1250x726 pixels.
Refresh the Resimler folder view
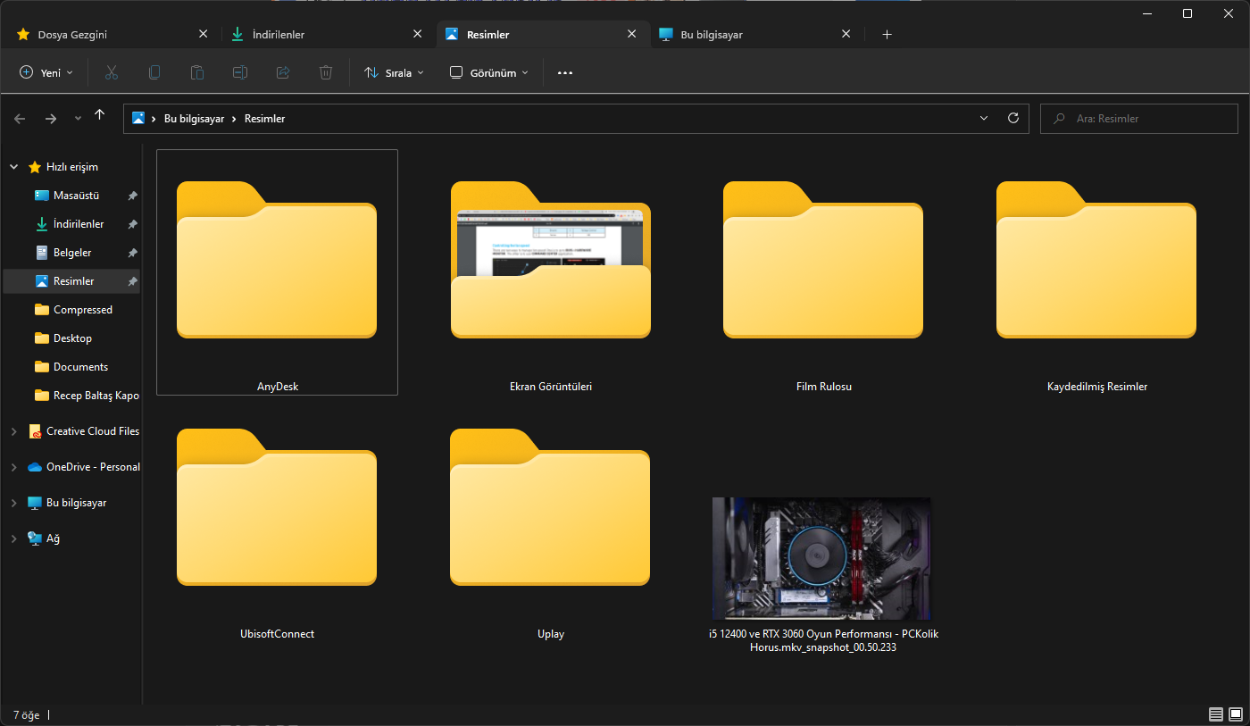[1012, 118]
